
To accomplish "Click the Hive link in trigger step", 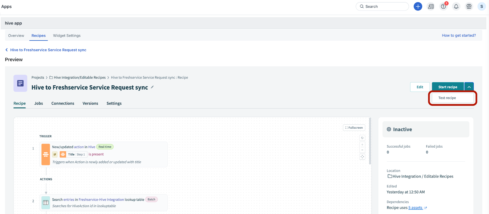I will 92,147.
